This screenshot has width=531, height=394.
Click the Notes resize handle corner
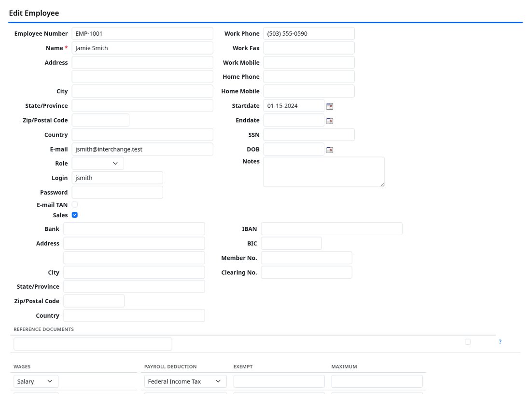tap(382, 184)
